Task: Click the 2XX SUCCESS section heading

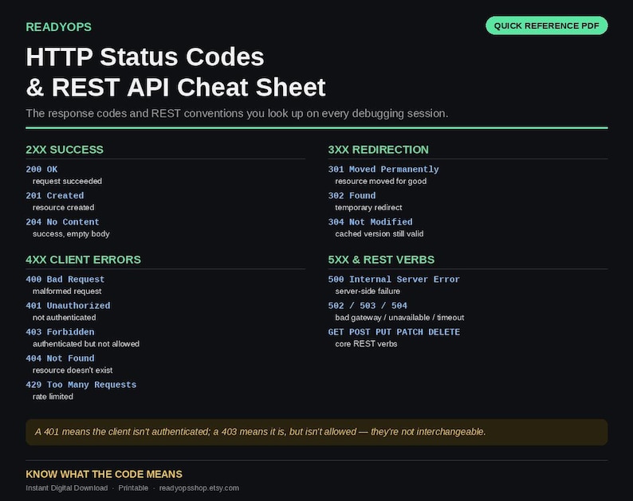Action: [x=65, y=150]
